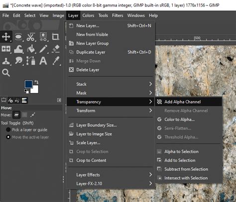The image size is (236, 202).
Task: Select the Move tool
Action: (6, 37)
